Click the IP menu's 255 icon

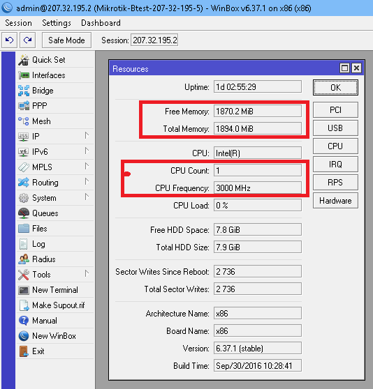(24, 137)
